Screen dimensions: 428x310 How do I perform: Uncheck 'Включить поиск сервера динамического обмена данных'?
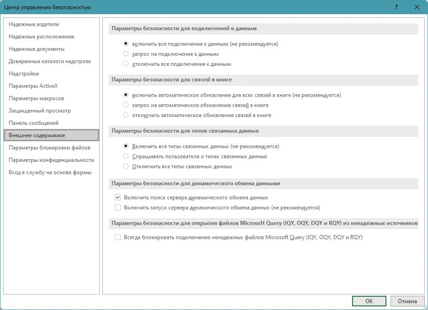point(118,198)
